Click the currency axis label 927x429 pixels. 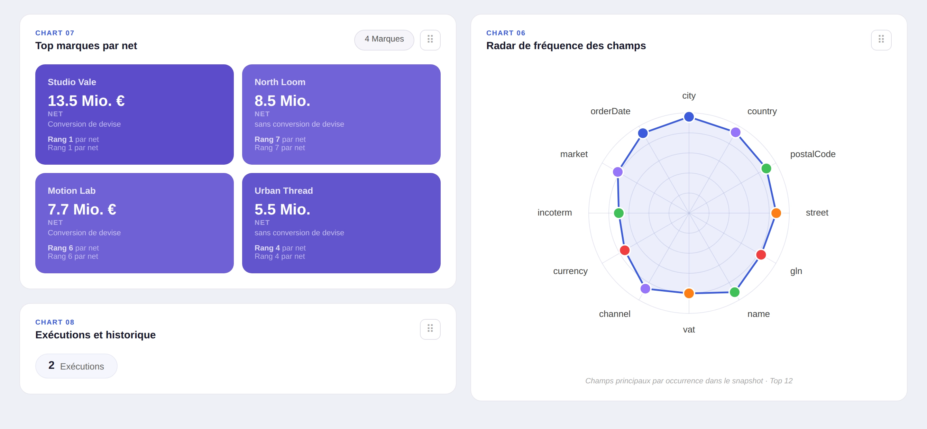click(x=570, y=271)
